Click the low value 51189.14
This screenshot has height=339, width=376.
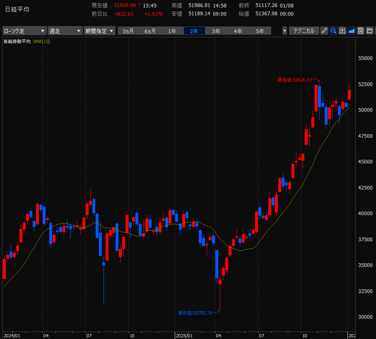199,14
